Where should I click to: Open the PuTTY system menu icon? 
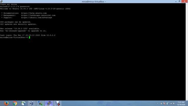point(1,1)
